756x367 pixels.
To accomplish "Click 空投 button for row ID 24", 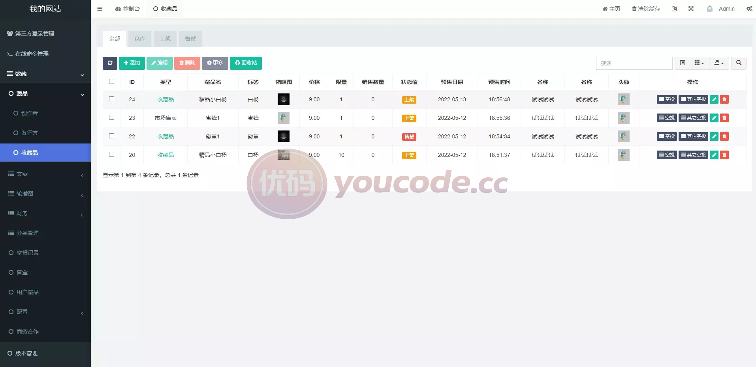I will pos(667,99).
